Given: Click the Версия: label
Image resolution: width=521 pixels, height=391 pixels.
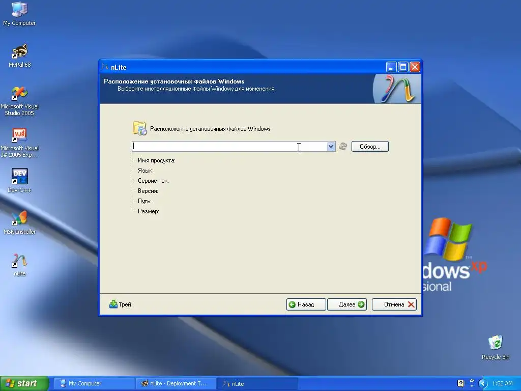Looking at the screenshot, I should point(148,191).
